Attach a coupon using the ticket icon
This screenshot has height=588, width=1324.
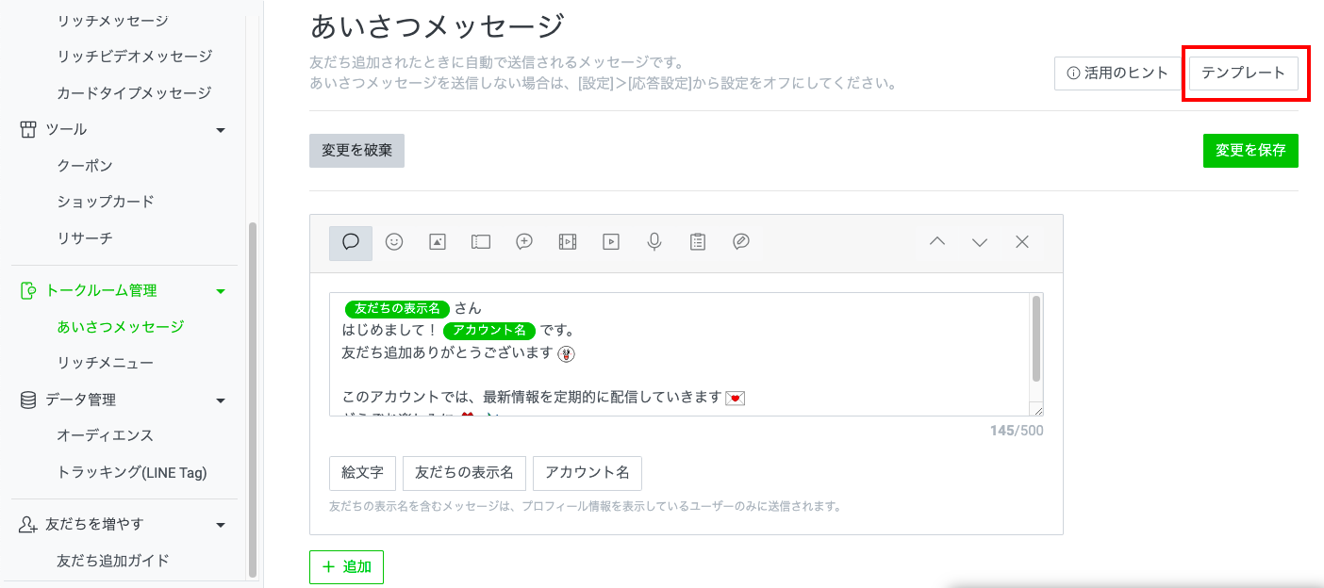(x=480, y=242)
